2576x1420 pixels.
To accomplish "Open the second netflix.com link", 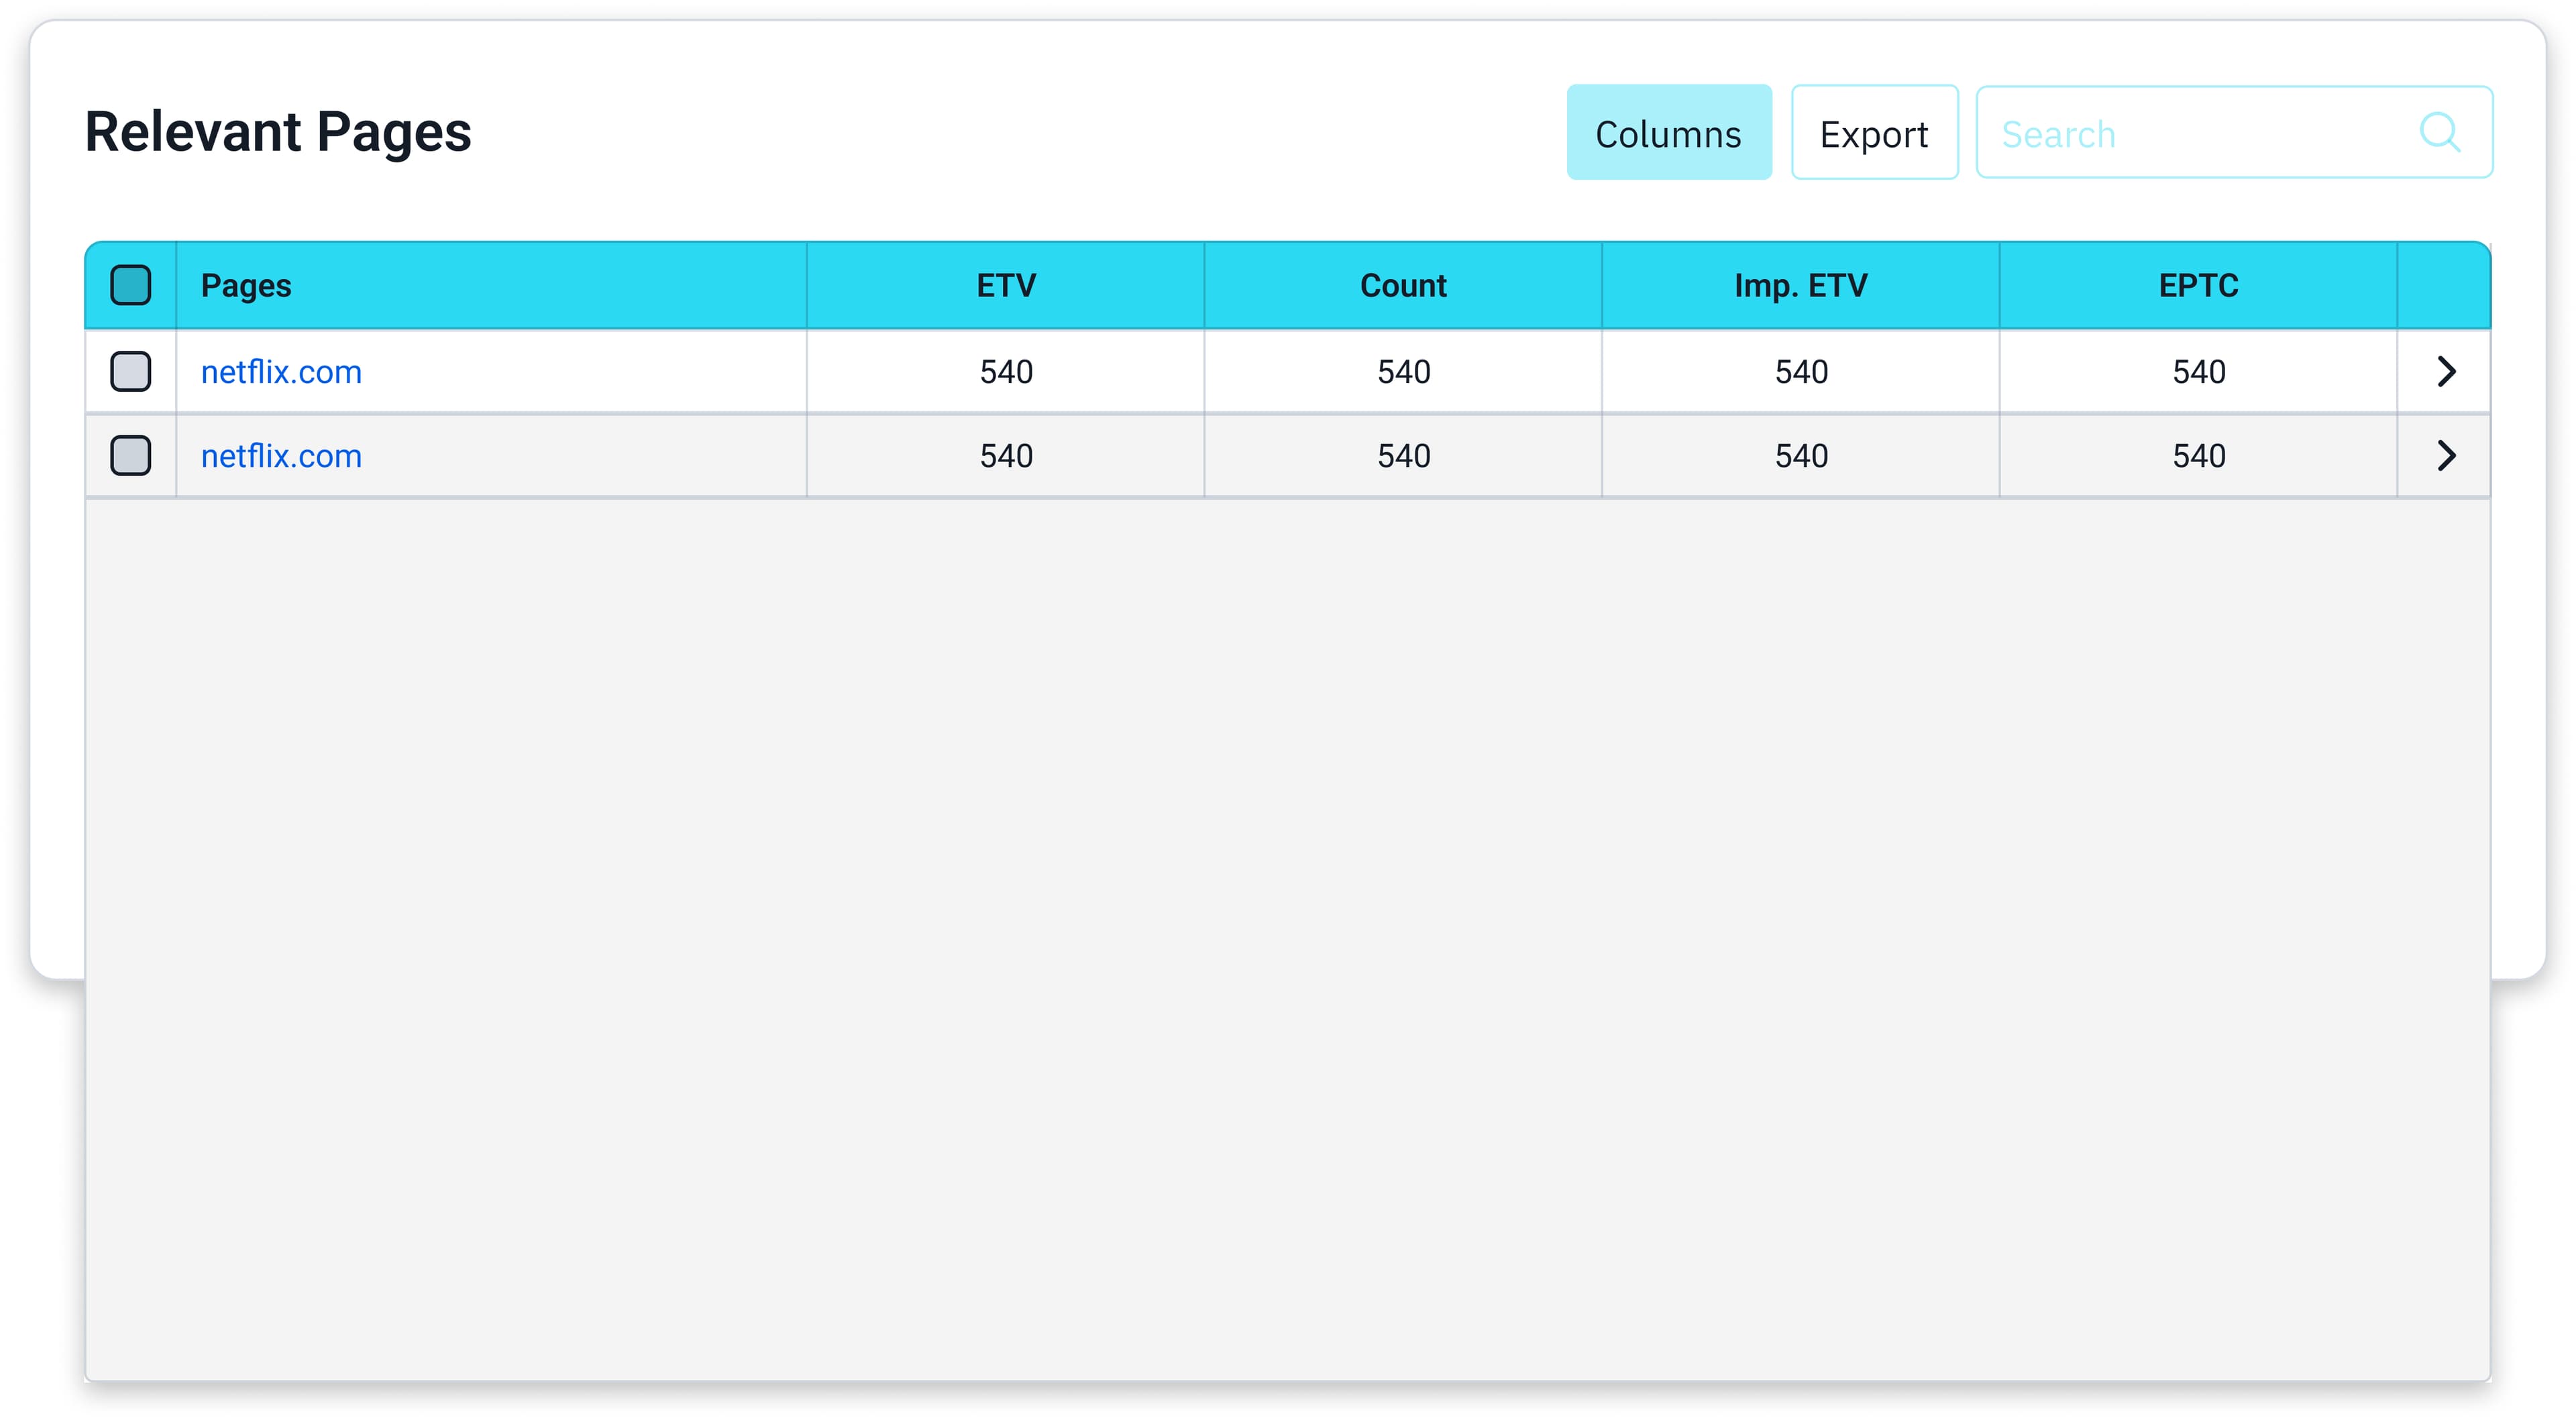I will (281, 456).
